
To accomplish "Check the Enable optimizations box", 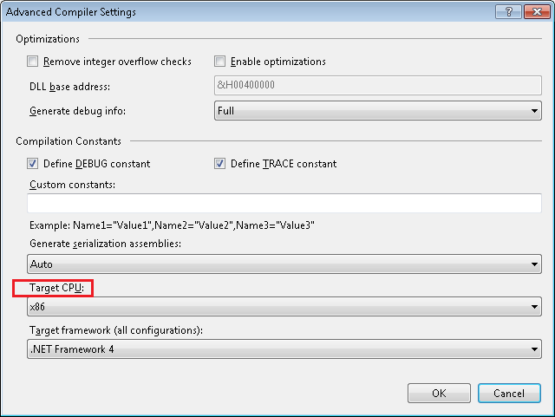I will coord(220,62).
